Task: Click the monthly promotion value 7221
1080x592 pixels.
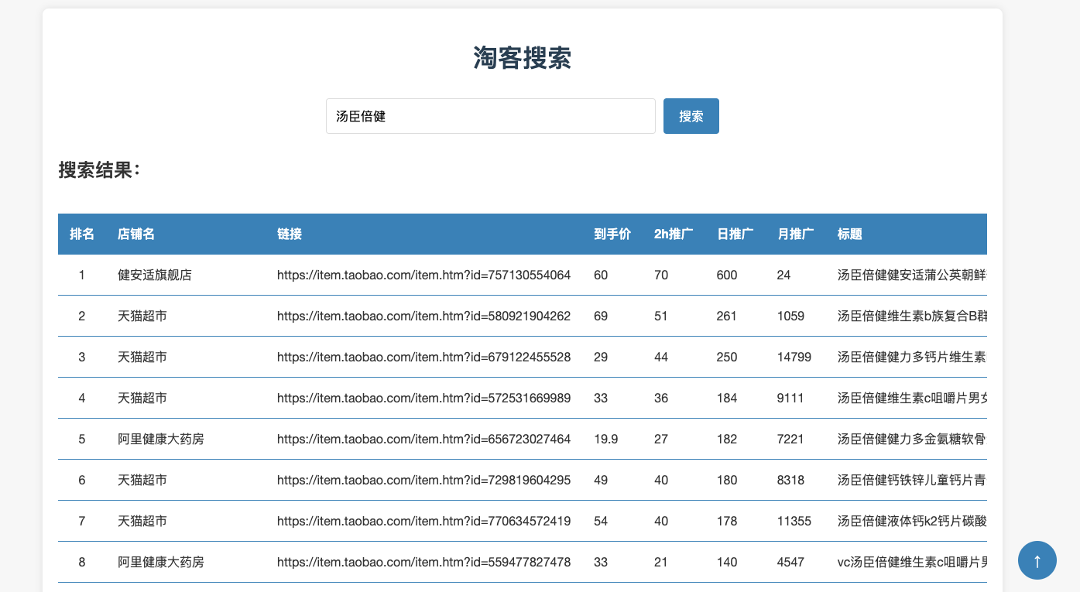Action: (x=790, y=439)
